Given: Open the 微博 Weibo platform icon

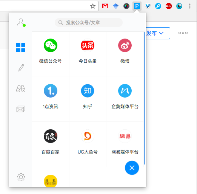Looking at the screenshot, I should tap(125, 45).
